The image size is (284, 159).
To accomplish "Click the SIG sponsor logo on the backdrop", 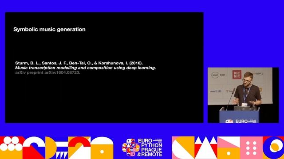I will point(216,91).
